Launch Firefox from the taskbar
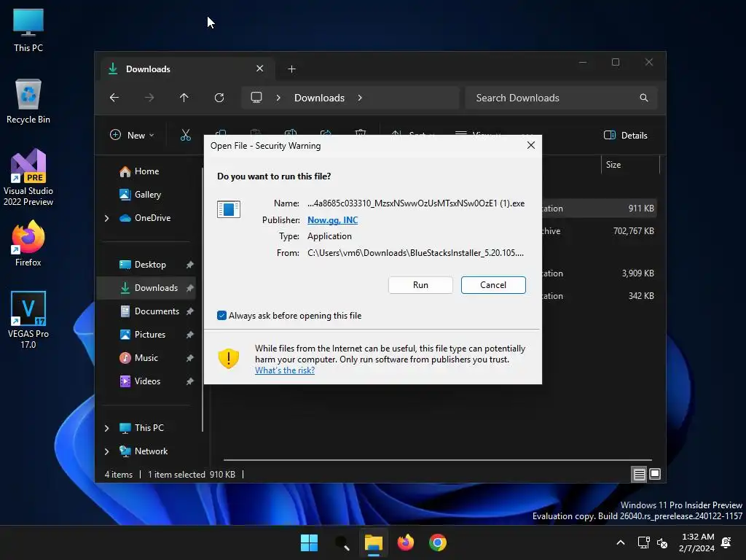 click(x=405, y=542)
